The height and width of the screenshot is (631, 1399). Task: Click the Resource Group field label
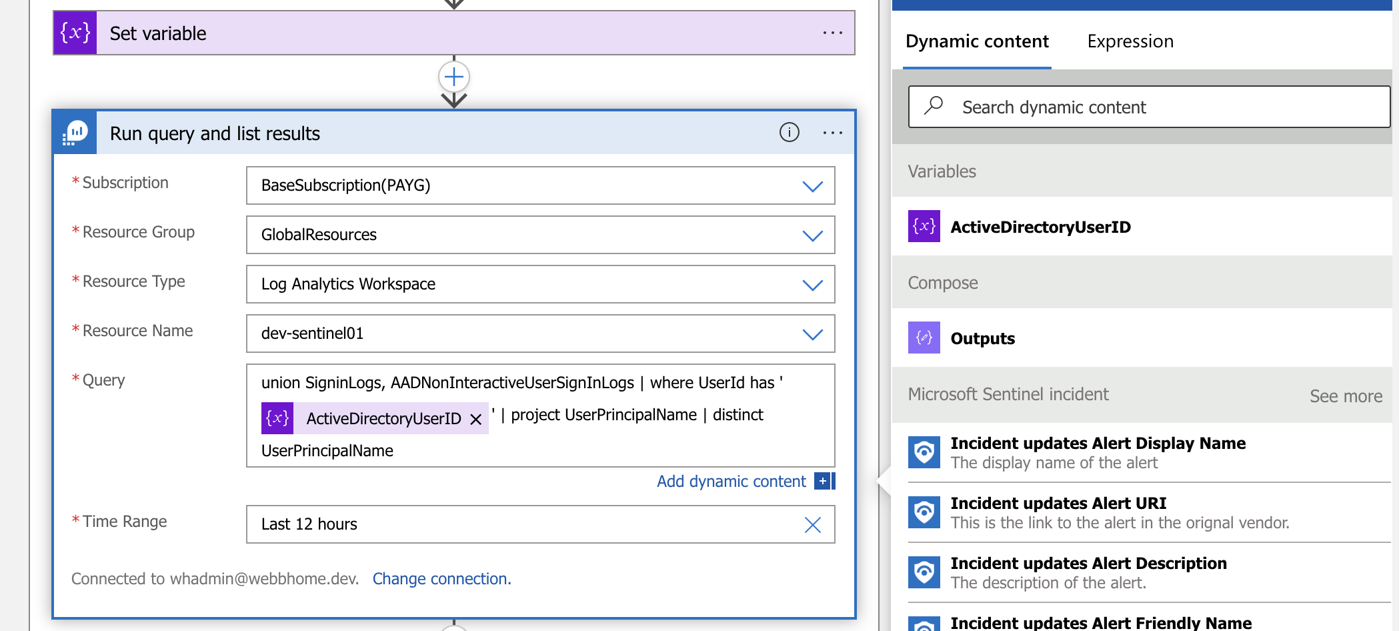pos(138,232)
